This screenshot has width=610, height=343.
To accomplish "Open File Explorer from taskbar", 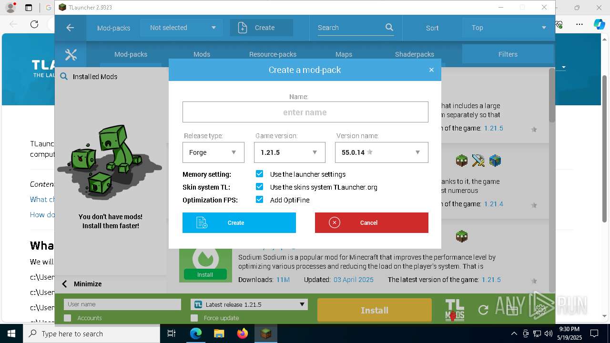I will (x=219, y=333).
